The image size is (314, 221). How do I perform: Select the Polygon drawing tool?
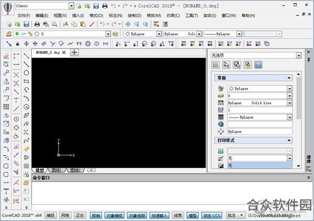(x=26, y=73)
